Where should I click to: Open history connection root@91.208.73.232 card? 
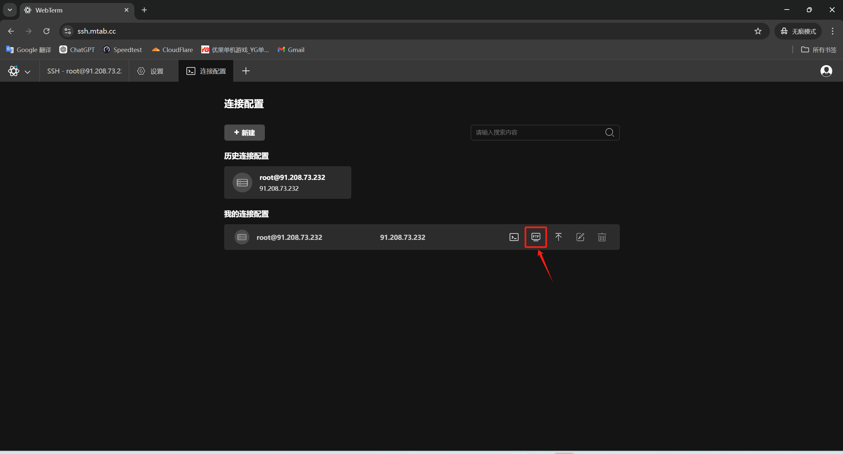point(287,183)
